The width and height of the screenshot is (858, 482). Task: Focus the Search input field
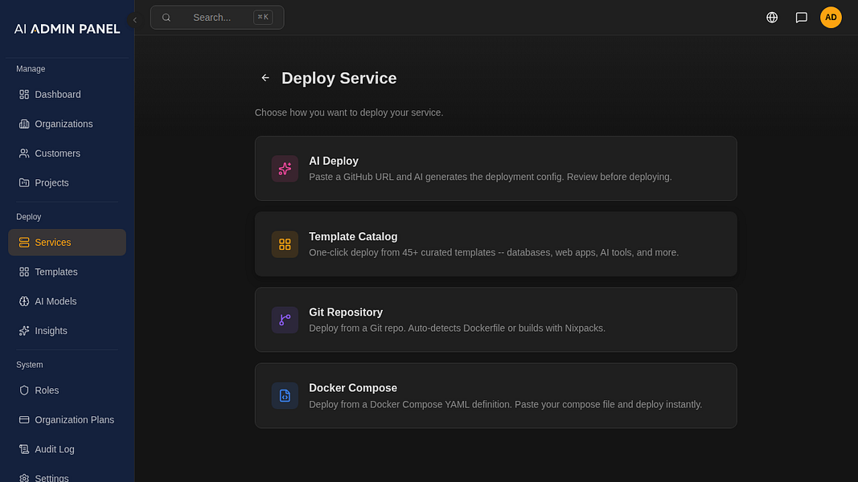tap(217, 18)
